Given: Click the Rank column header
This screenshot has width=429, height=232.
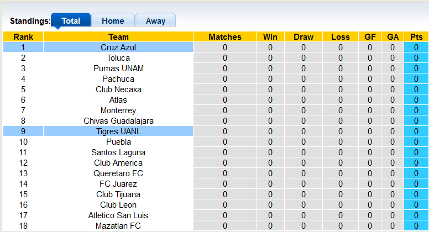Looking at the screenshot, I should 23,37.
